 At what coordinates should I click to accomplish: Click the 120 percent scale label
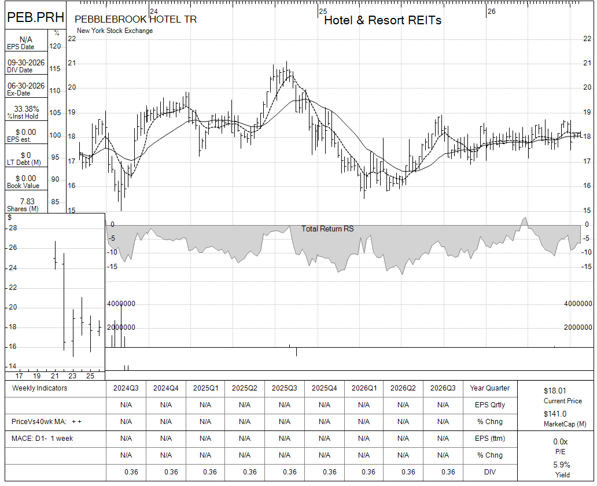[x=55, y=46]
